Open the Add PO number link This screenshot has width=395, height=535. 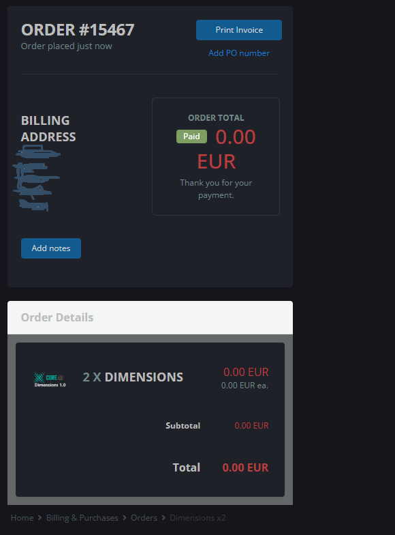click(x=238, y=53)
